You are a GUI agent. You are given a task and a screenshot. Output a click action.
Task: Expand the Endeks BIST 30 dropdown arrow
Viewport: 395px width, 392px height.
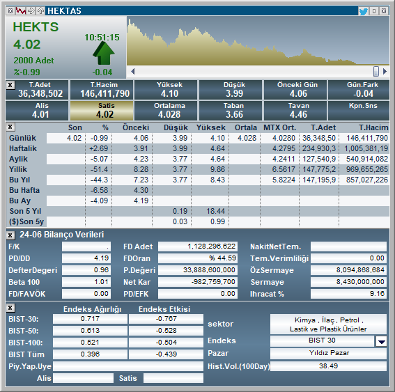pyautogui.click(x=381, y=342)
